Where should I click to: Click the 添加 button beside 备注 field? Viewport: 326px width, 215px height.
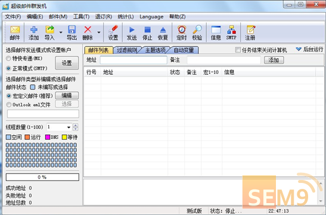[x=274, y=60]
